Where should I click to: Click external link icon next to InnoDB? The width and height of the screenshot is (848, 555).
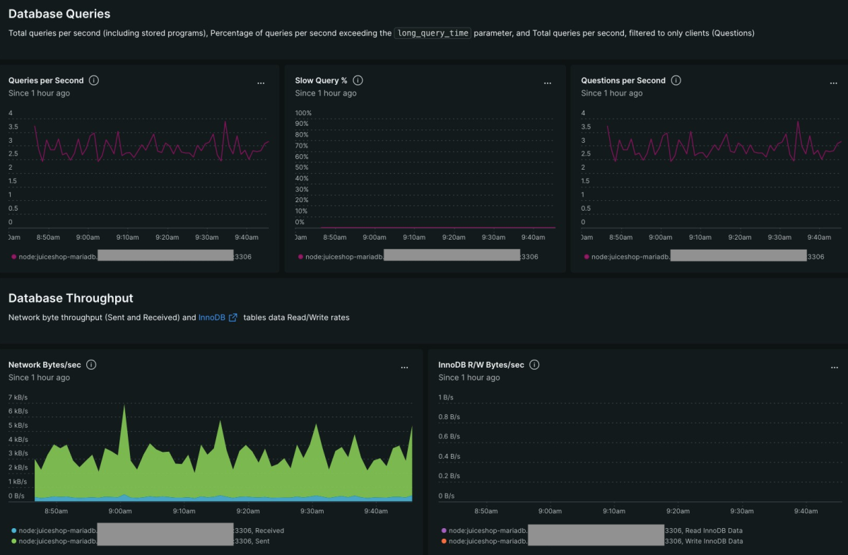click(233, 318)
